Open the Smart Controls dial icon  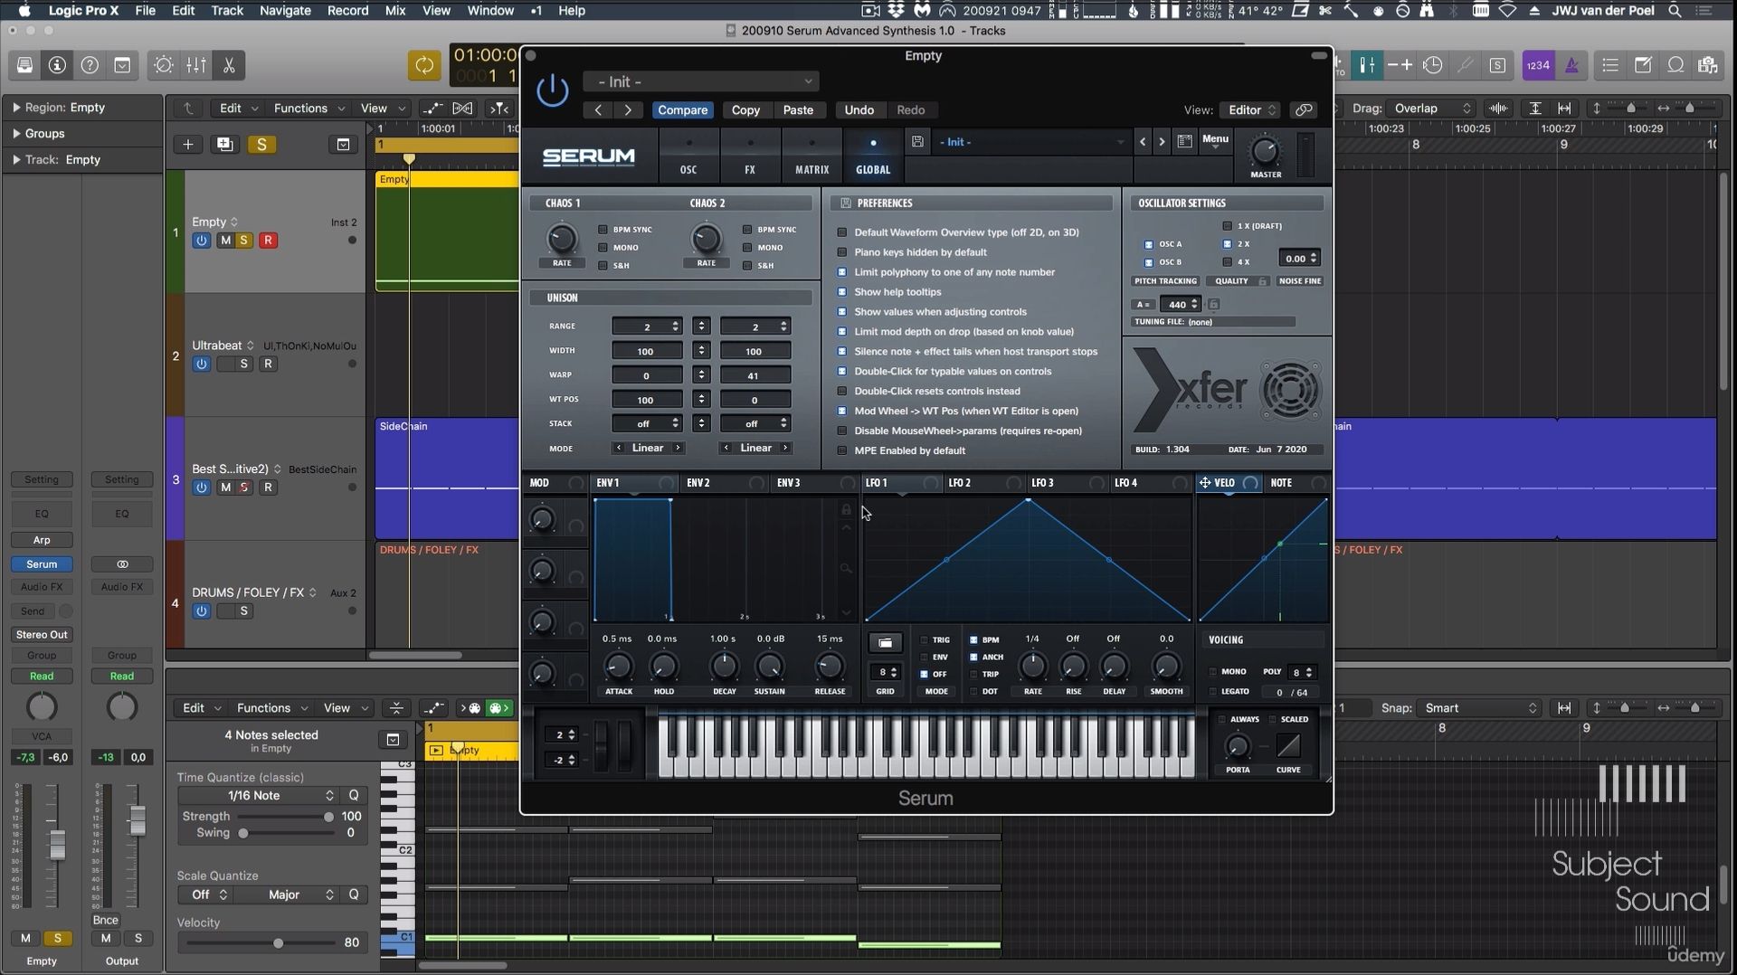point(164,65)
